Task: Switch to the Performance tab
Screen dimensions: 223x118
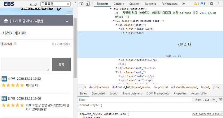Action: pos(169,4)
